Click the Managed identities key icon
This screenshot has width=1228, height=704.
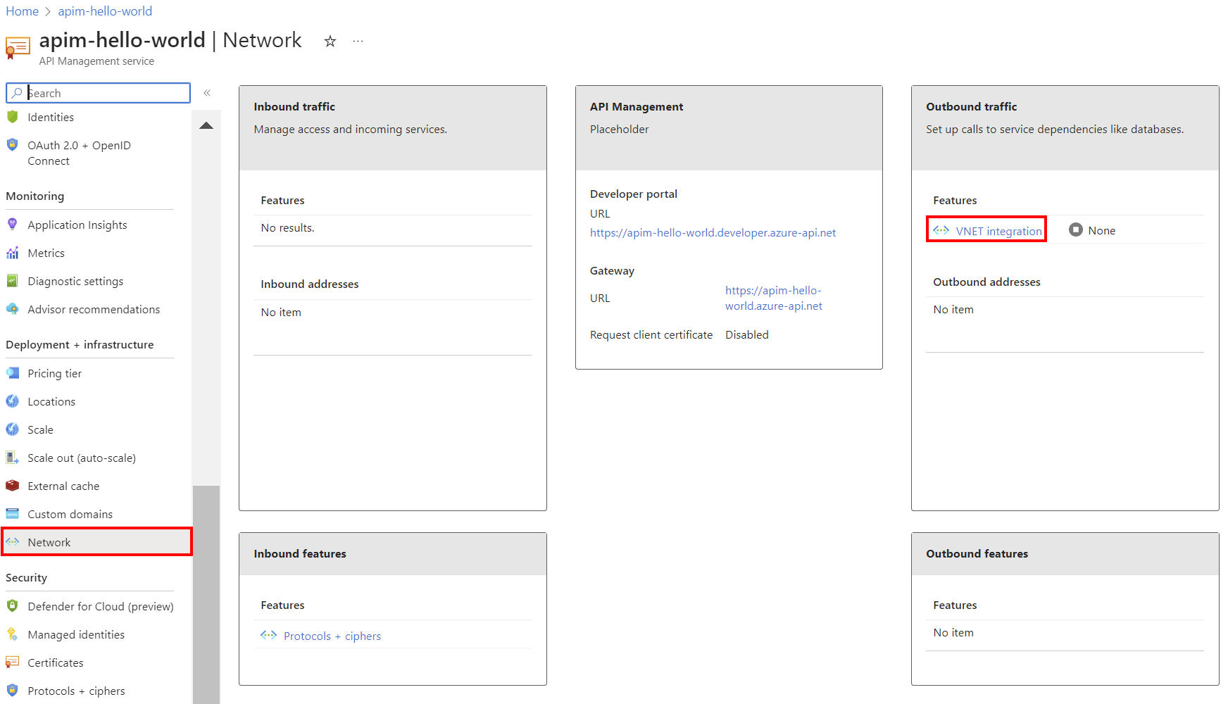[13, 634]
